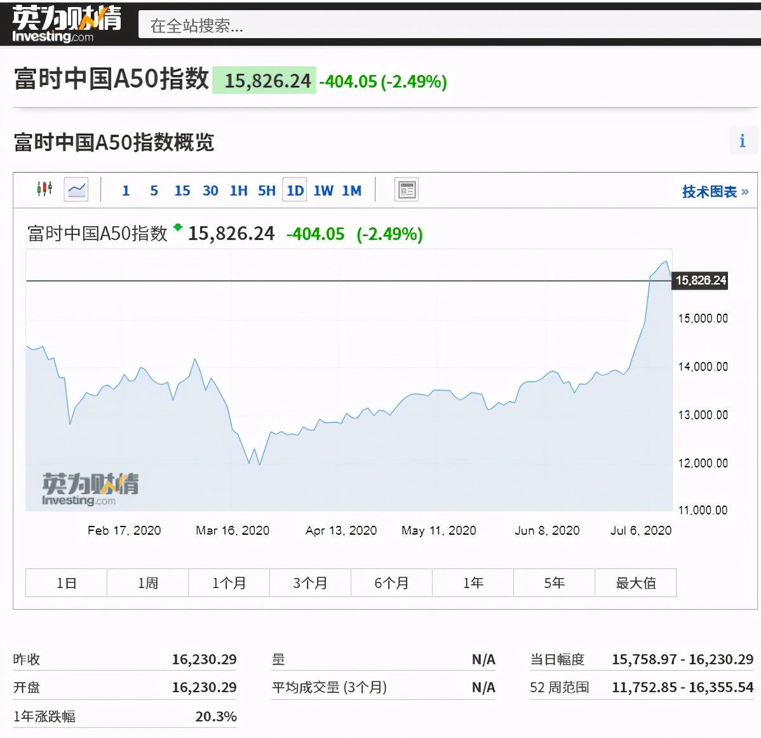This screenshot has height=738, width=761.
Task: Switch to the 1年 range tab
Action: pos(473,582)
